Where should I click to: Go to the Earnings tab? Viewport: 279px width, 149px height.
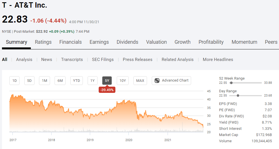[x=99, y=42]
